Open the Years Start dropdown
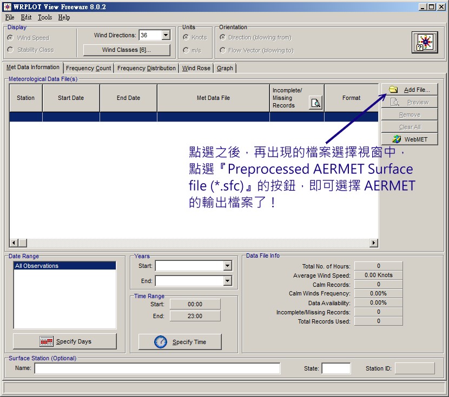The height and width of the screenshot is (397, 449). point(228,266)
